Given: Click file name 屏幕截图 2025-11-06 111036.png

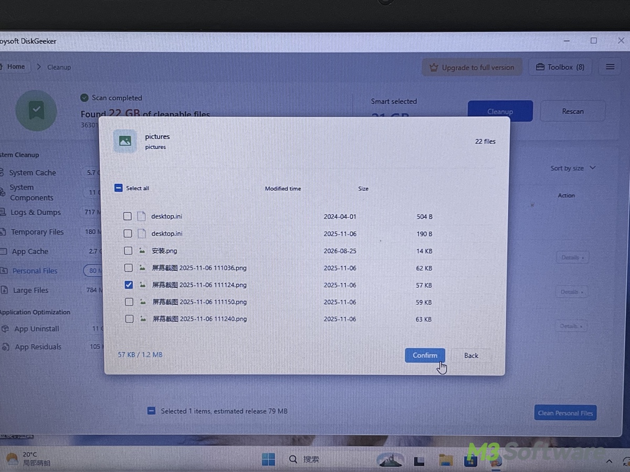Looking at the screenshot, I should coord(199,267).
